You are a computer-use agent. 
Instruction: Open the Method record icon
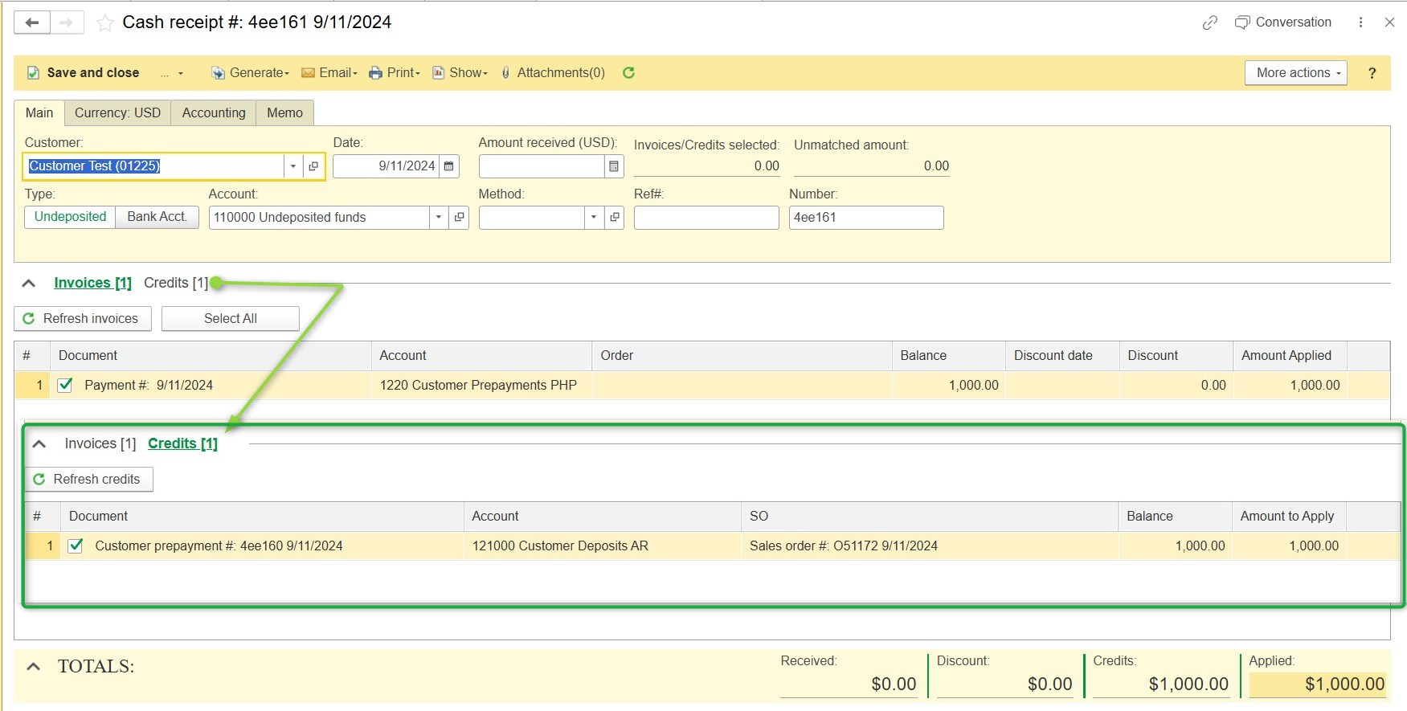click(615, 218)
